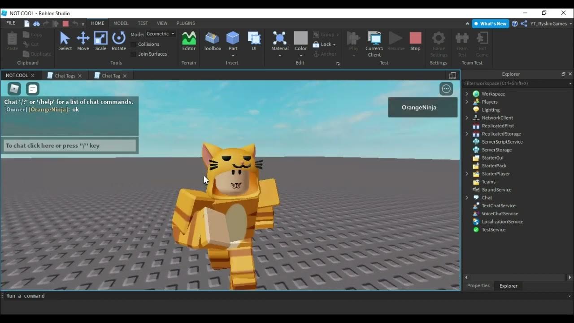
Task: Select ServerScriptService in Explorer
Action: coord(502,142)
